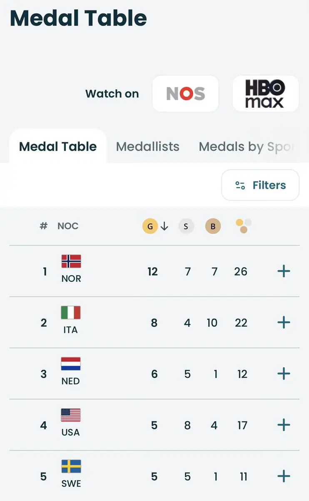Click the Italy flag icon

pyautogui.click(x=71, y=313)
